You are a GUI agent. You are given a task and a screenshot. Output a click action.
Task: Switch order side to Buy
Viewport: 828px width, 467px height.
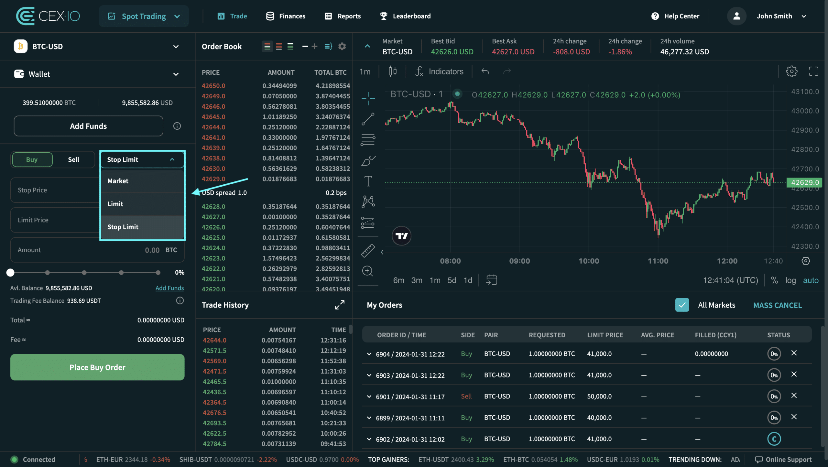(32, 160)
